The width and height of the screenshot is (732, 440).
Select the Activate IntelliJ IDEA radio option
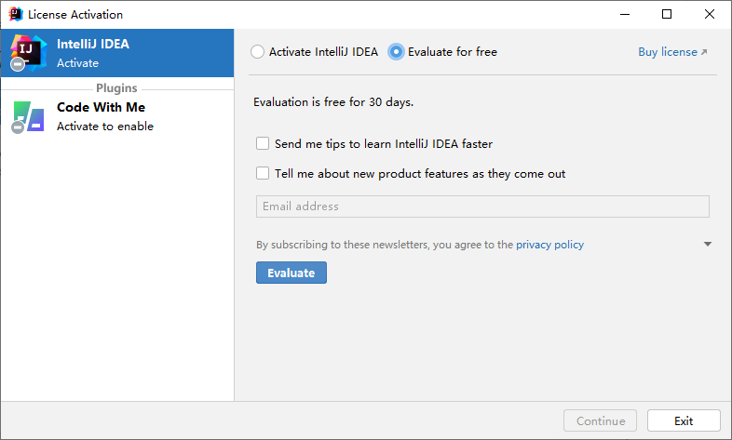258,52
